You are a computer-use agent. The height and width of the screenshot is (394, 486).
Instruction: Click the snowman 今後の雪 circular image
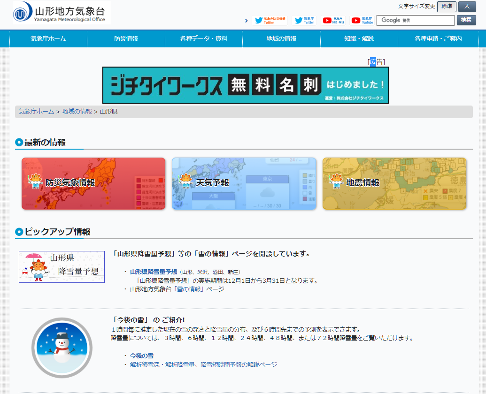tap(62, 348)
